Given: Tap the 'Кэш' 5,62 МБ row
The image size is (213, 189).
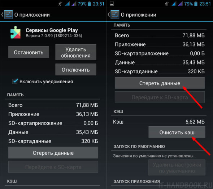Looking at the screenshot, I should 159,122.
